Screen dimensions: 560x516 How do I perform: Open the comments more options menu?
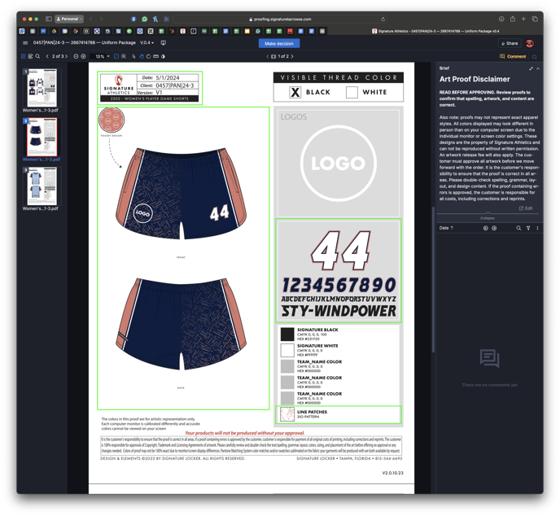coord(537,229)
